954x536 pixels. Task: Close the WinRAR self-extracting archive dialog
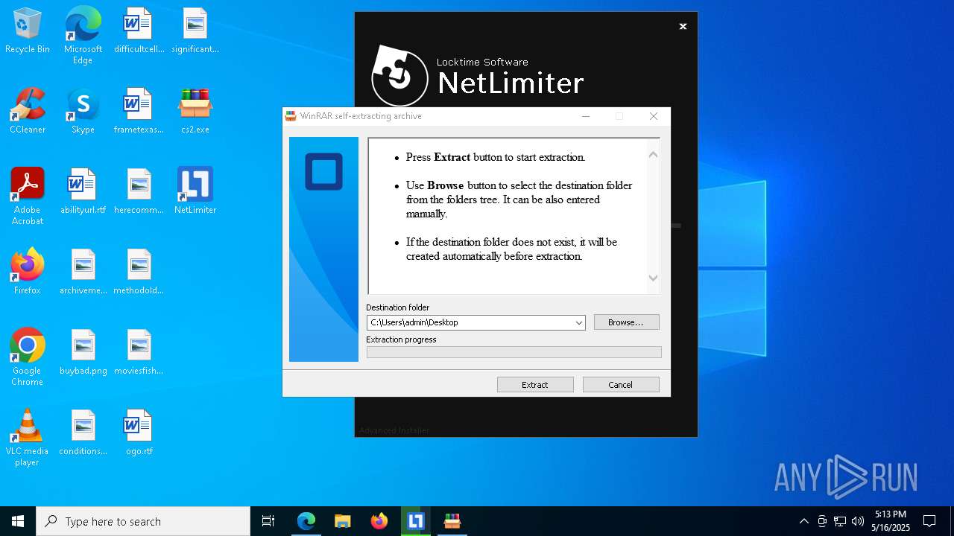coord(654,116)
